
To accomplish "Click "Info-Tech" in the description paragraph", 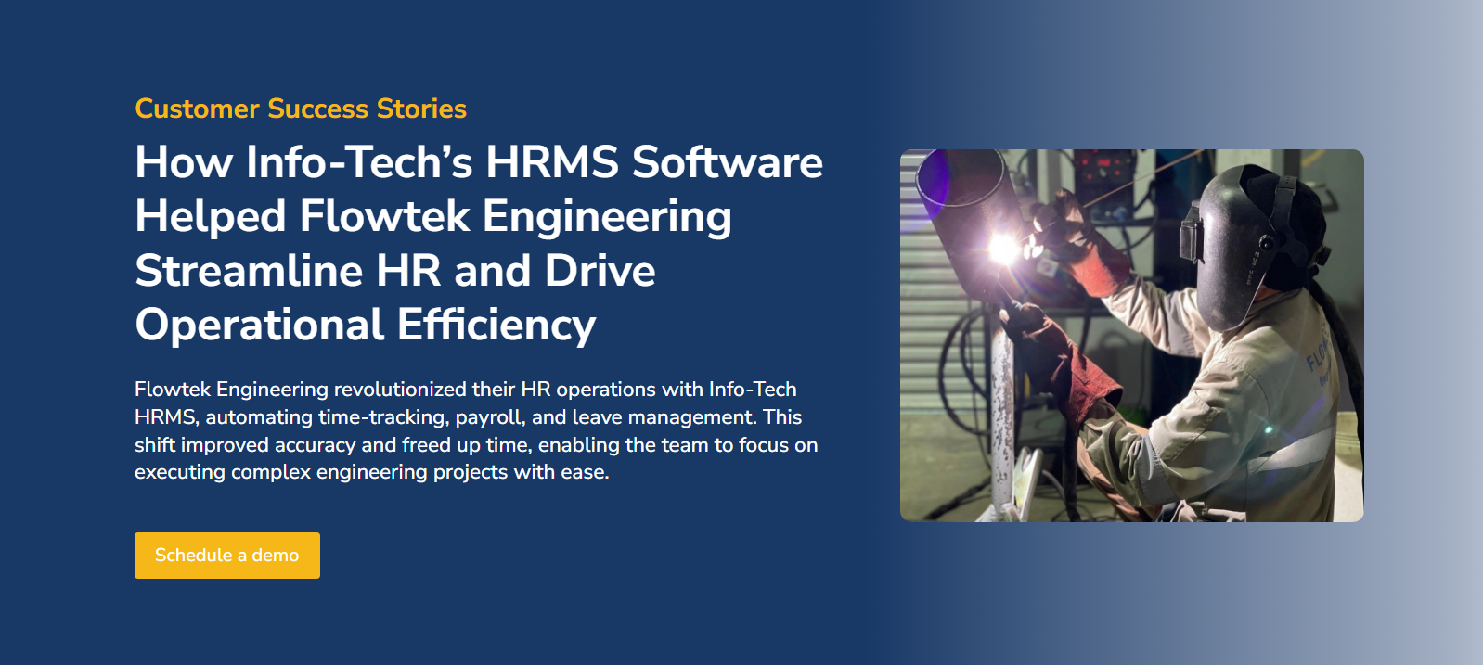I will coord(753,390).
